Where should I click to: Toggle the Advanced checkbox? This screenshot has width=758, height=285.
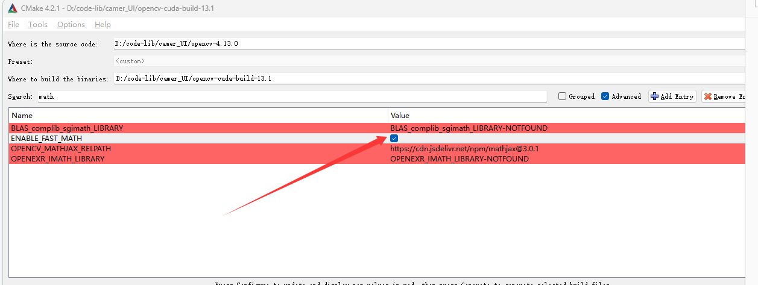tap(605, 96)
